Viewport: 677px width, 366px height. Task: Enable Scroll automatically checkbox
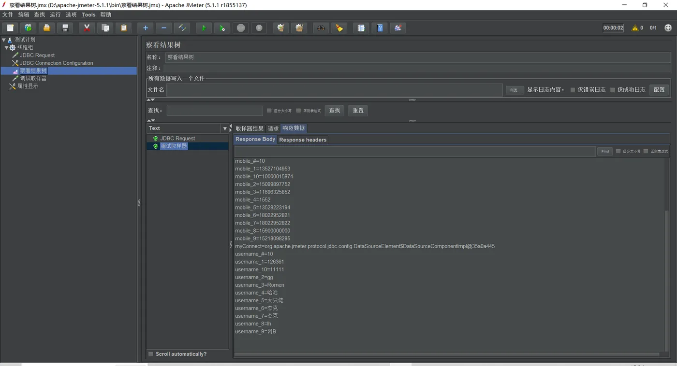(151, 354)
